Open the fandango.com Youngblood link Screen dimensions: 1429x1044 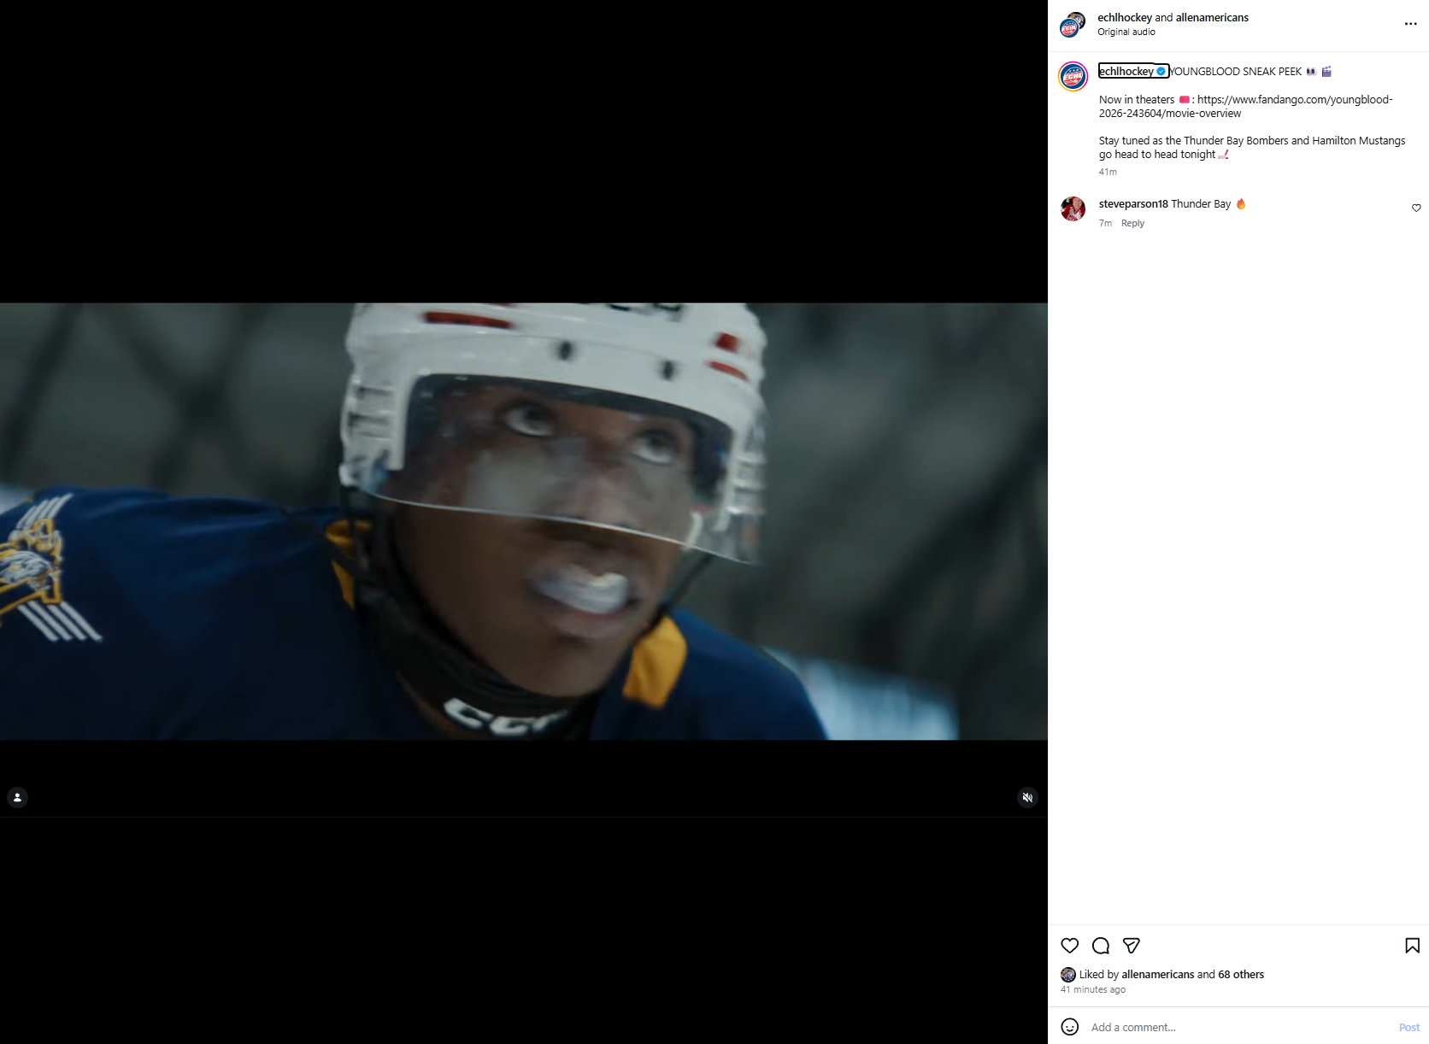pos(1245,106)
